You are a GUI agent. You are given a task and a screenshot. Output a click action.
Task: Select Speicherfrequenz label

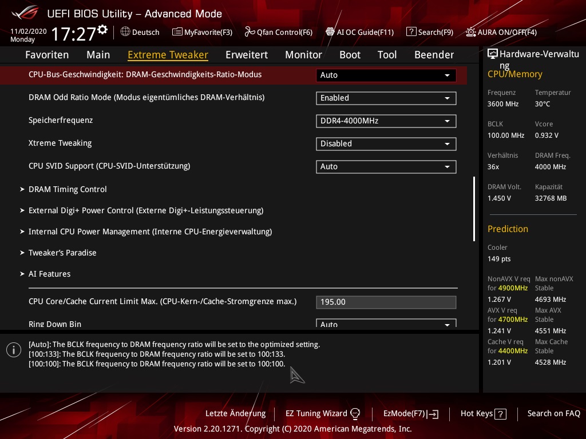point(61,120)
